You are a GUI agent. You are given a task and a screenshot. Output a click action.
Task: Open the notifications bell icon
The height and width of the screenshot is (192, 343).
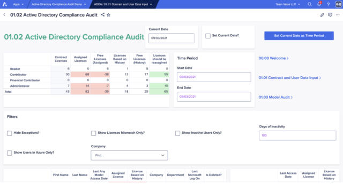(x=319, y=4)
